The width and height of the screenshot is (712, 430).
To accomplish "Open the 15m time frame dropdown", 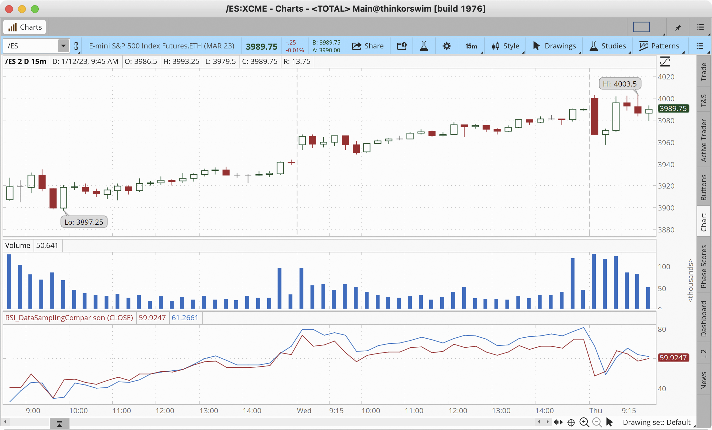I will tap(471, 46).
